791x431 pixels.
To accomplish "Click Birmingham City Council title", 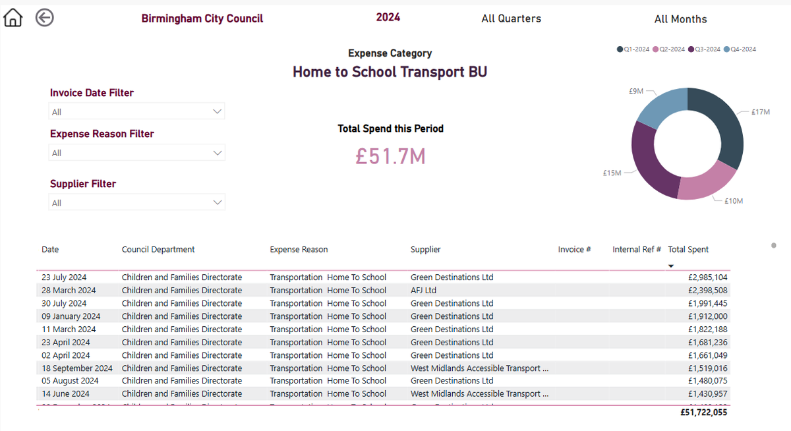I will point(202,18).
